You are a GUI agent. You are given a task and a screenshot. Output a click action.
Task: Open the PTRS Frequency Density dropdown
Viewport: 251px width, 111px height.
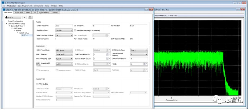(101, 93)
